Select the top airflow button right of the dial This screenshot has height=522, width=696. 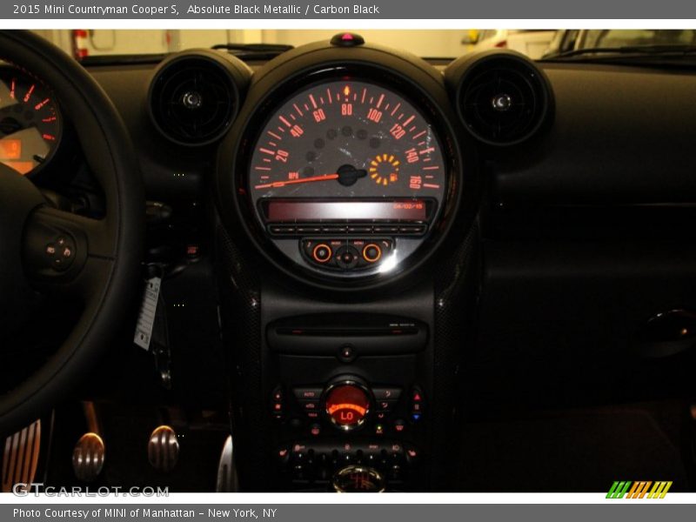(385, 394)
